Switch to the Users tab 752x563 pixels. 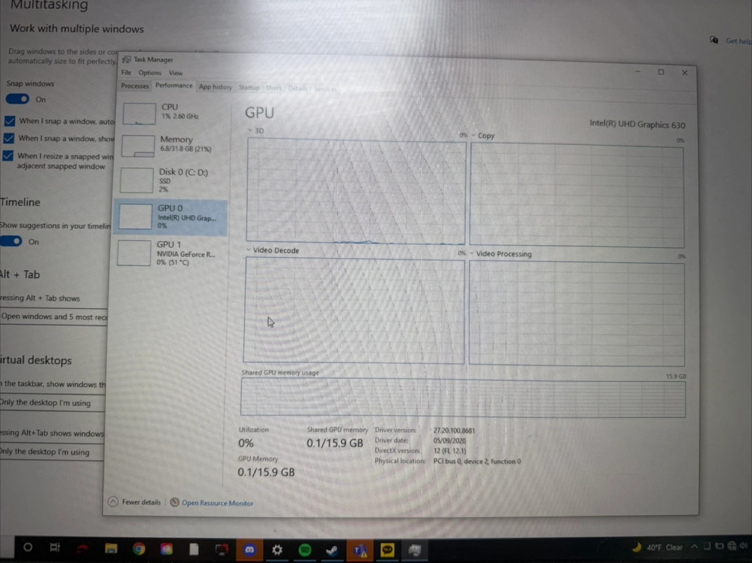pyautogui.click(x=274, y=88)
